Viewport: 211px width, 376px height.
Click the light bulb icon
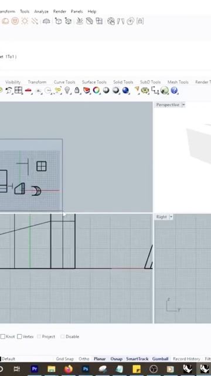[x=67, y=90]
